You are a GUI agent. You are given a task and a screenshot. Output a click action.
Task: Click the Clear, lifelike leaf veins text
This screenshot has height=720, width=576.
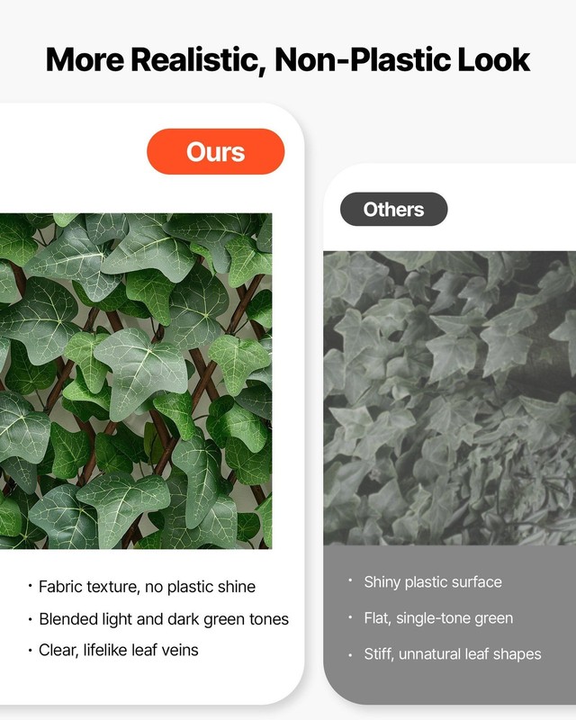pyautogui.click(x=119, y=650)
